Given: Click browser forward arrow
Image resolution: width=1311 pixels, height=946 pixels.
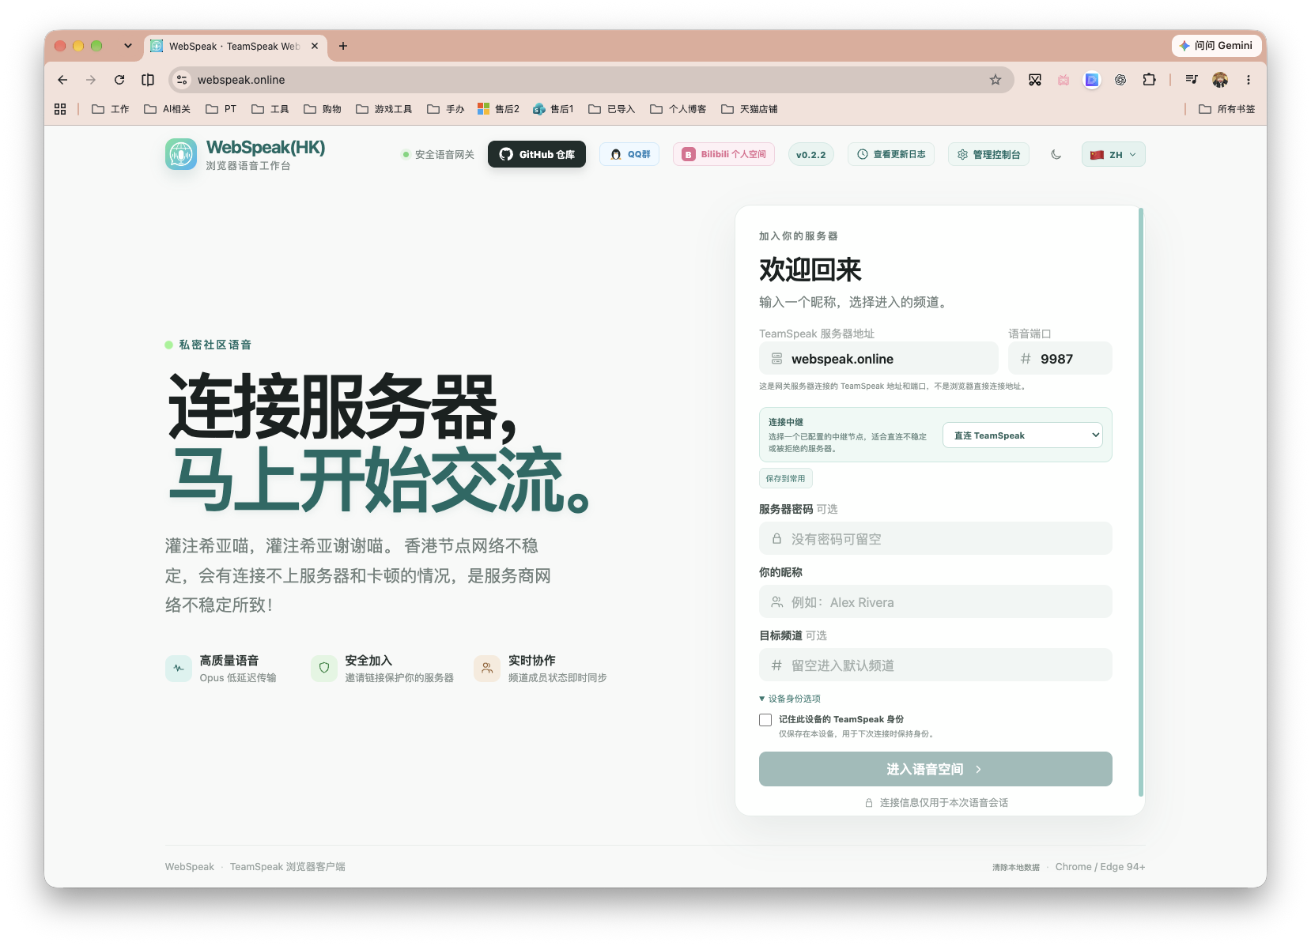Looking at the screenshot, I should pos(91,80).
